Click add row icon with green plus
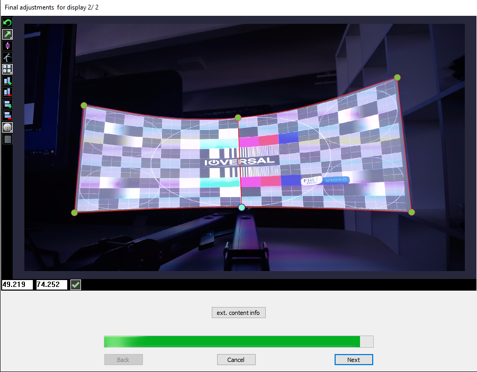This screenshot has height=372, width=477. coord(7,104)
